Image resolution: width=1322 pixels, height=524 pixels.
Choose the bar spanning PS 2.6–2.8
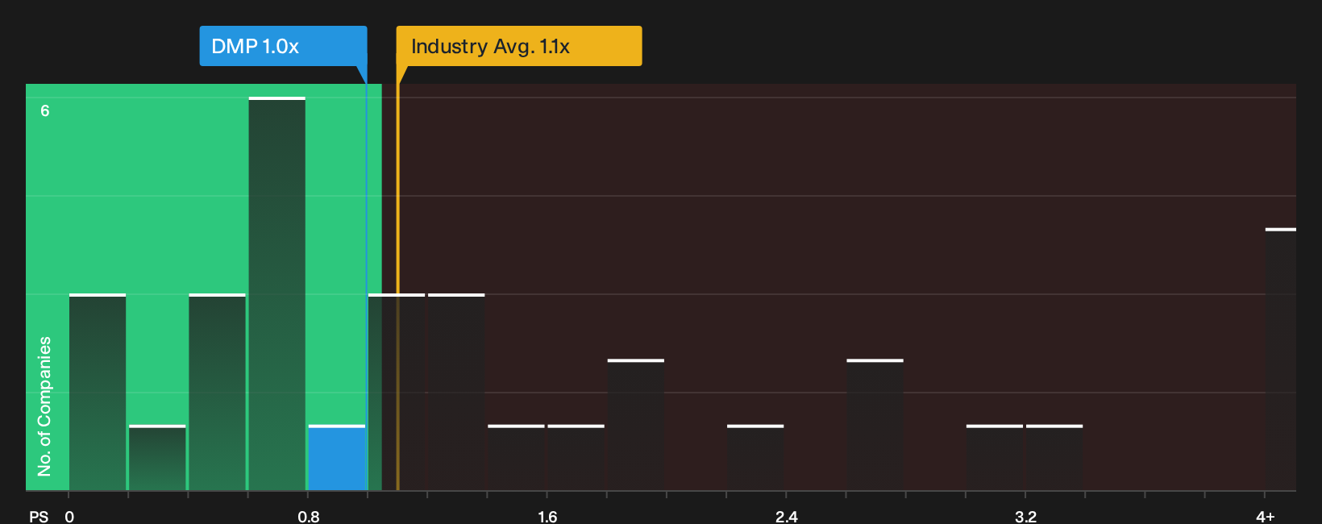click(x=875, y=424)
